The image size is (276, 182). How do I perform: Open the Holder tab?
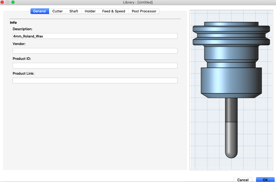point(90,11)
